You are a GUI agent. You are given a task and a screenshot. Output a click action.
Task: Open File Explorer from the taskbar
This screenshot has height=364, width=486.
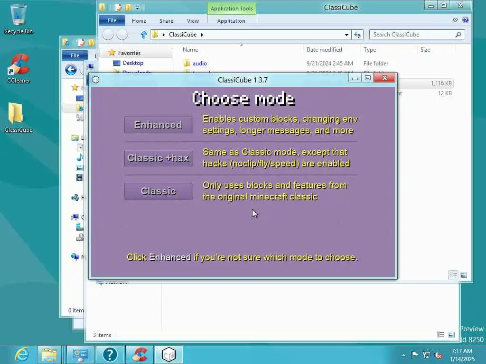tap(49, 355)
